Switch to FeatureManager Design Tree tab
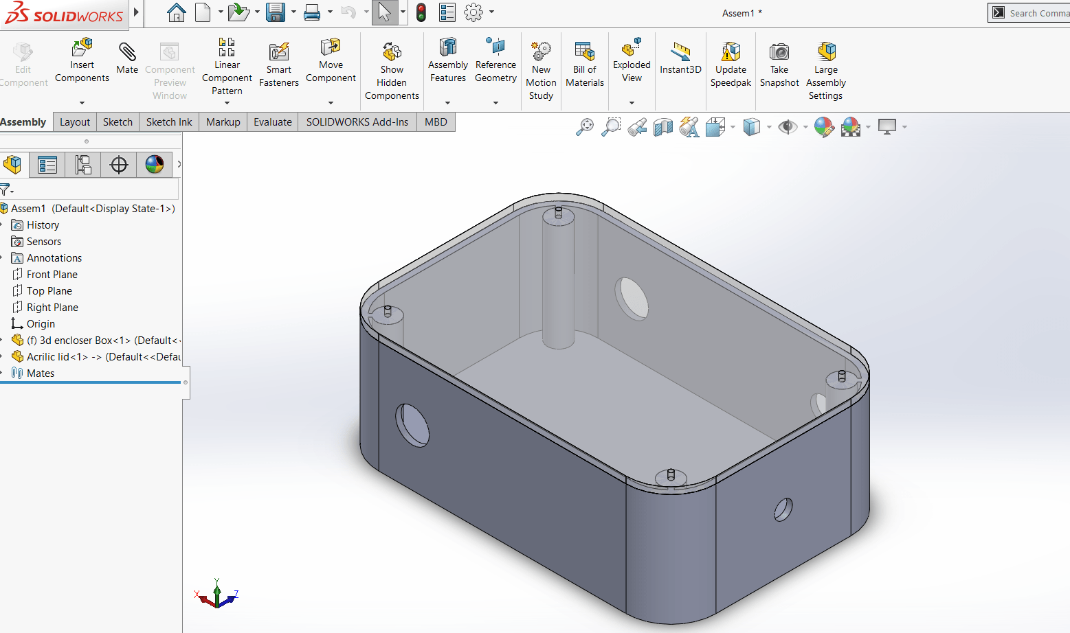 coord(12,165)
